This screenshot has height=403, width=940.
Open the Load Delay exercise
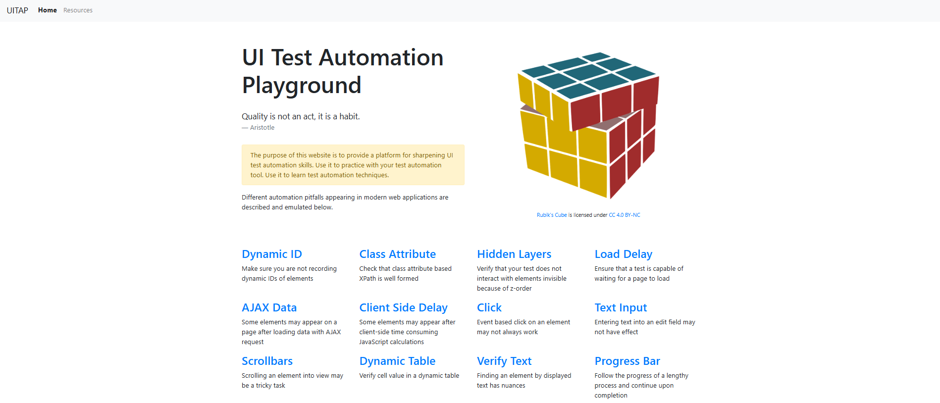pyautogui.click(x=623, y=254)
